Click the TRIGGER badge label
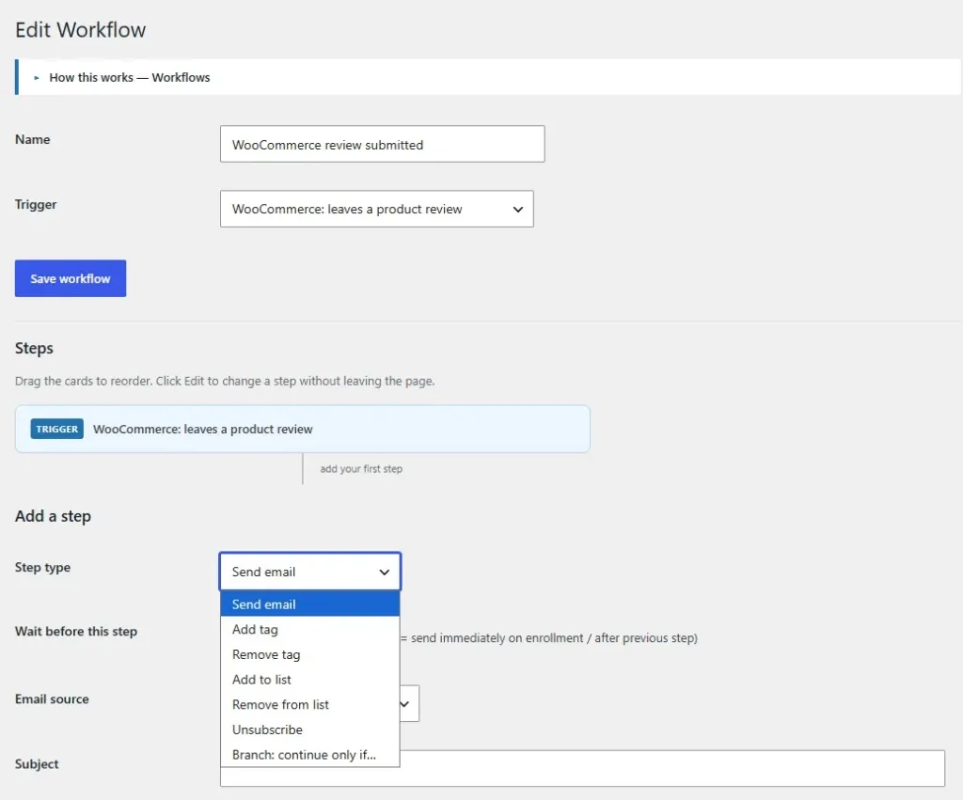The width and height of the screenshot is (963, 800). [x=57, y=430]
